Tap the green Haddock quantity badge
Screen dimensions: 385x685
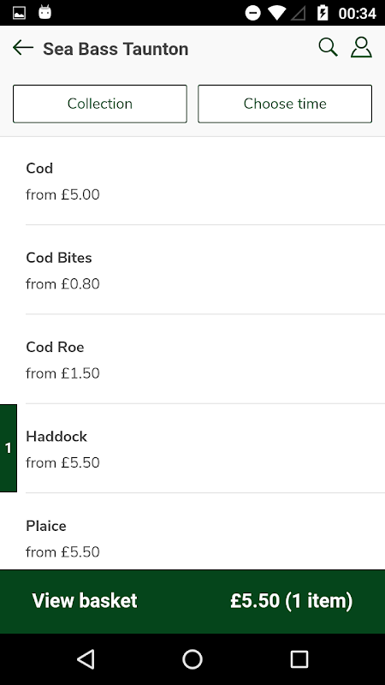tap(9, 448)
